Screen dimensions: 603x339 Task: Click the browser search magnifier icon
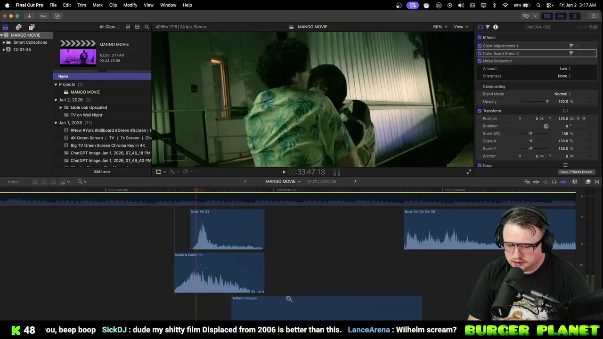[147, 27]
